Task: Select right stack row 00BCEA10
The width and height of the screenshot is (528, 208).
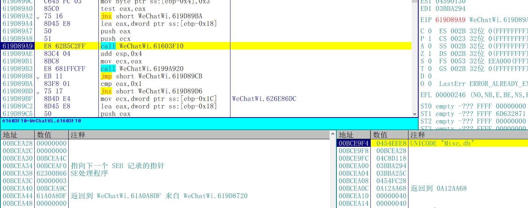Action: click(x=432, y=196)
